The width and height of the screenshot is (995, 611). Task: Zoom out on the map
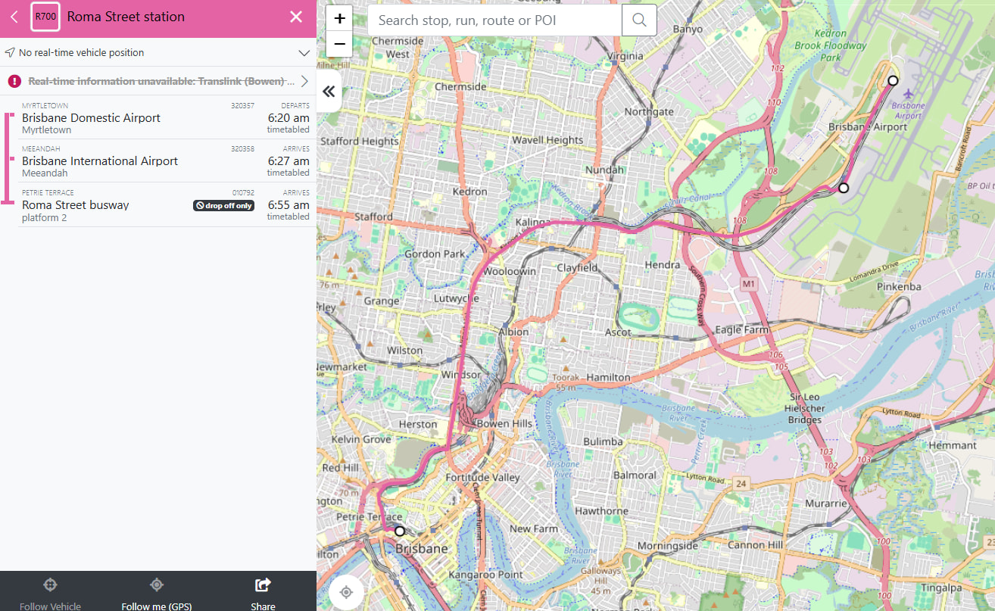point(339,44)
